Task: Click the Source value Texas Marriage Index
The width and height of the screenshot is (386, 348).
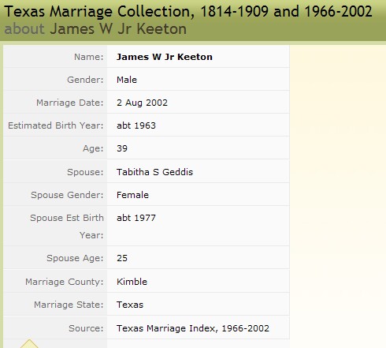Action: 193,328
